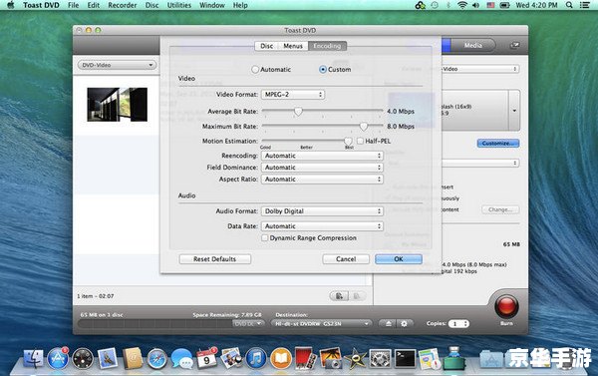Open App Store from the dock
Image resolution: width=598 pixels, height=376 pixels.
58,359
